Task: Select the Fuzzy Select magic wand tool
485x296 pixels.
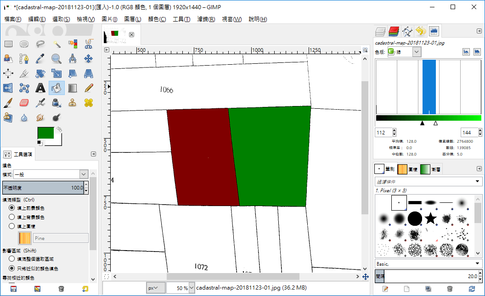Action: click(x=56, y=44)
